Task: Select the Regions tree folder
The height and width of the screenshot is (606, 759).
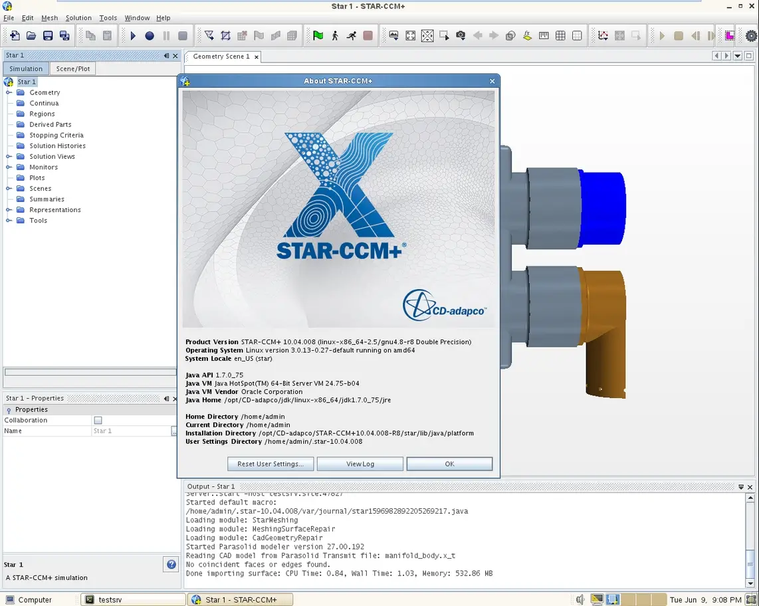Action: tap(42, 114)
